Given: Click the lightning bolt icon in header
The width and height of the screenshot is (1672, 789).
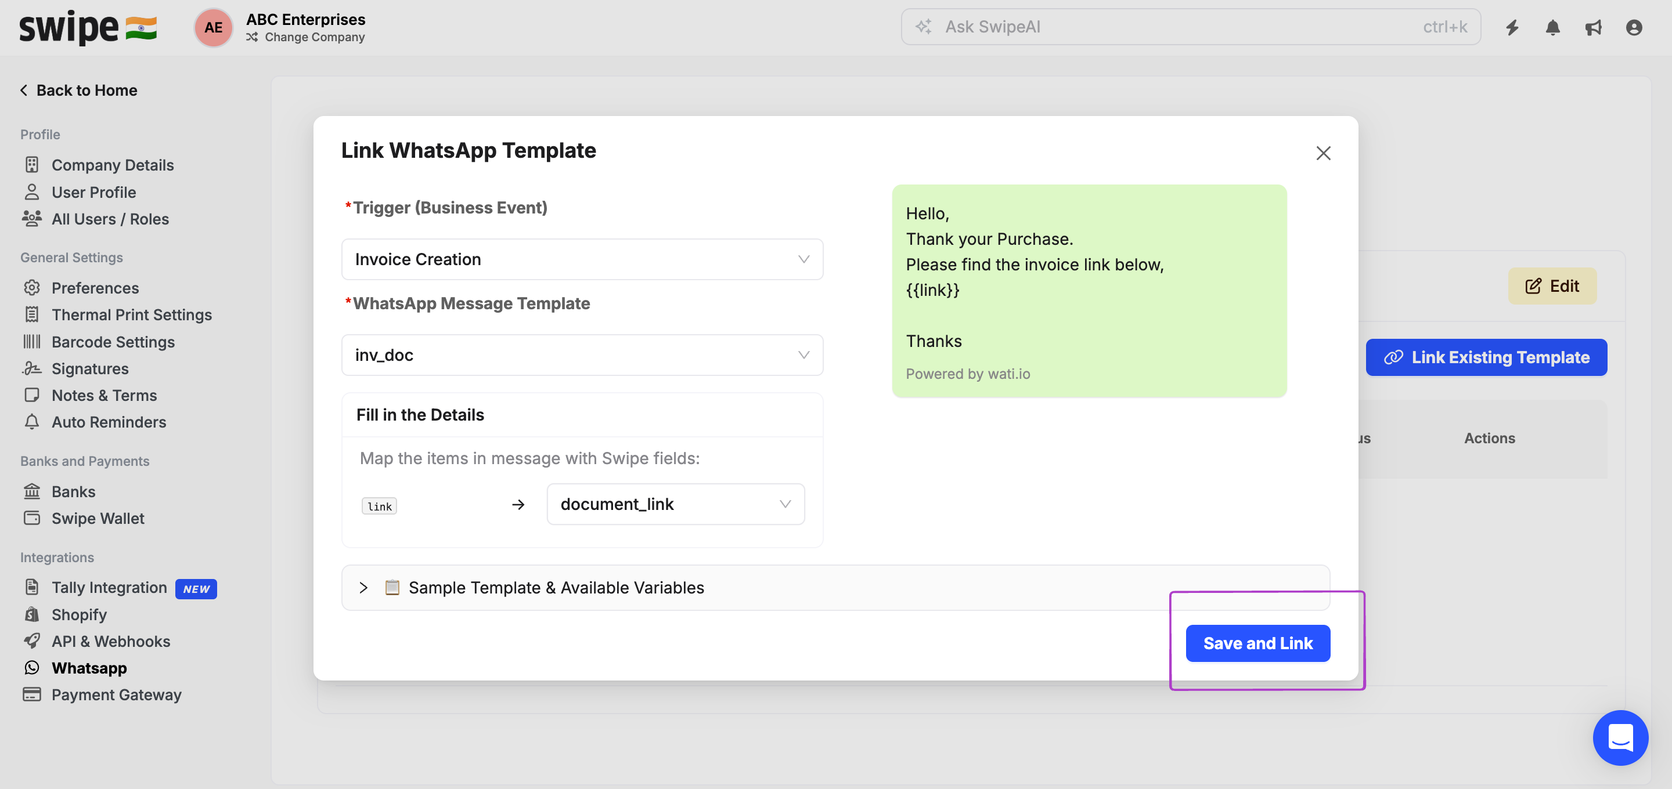Looking at the screenshot, I should click(x=1512, y=27).
